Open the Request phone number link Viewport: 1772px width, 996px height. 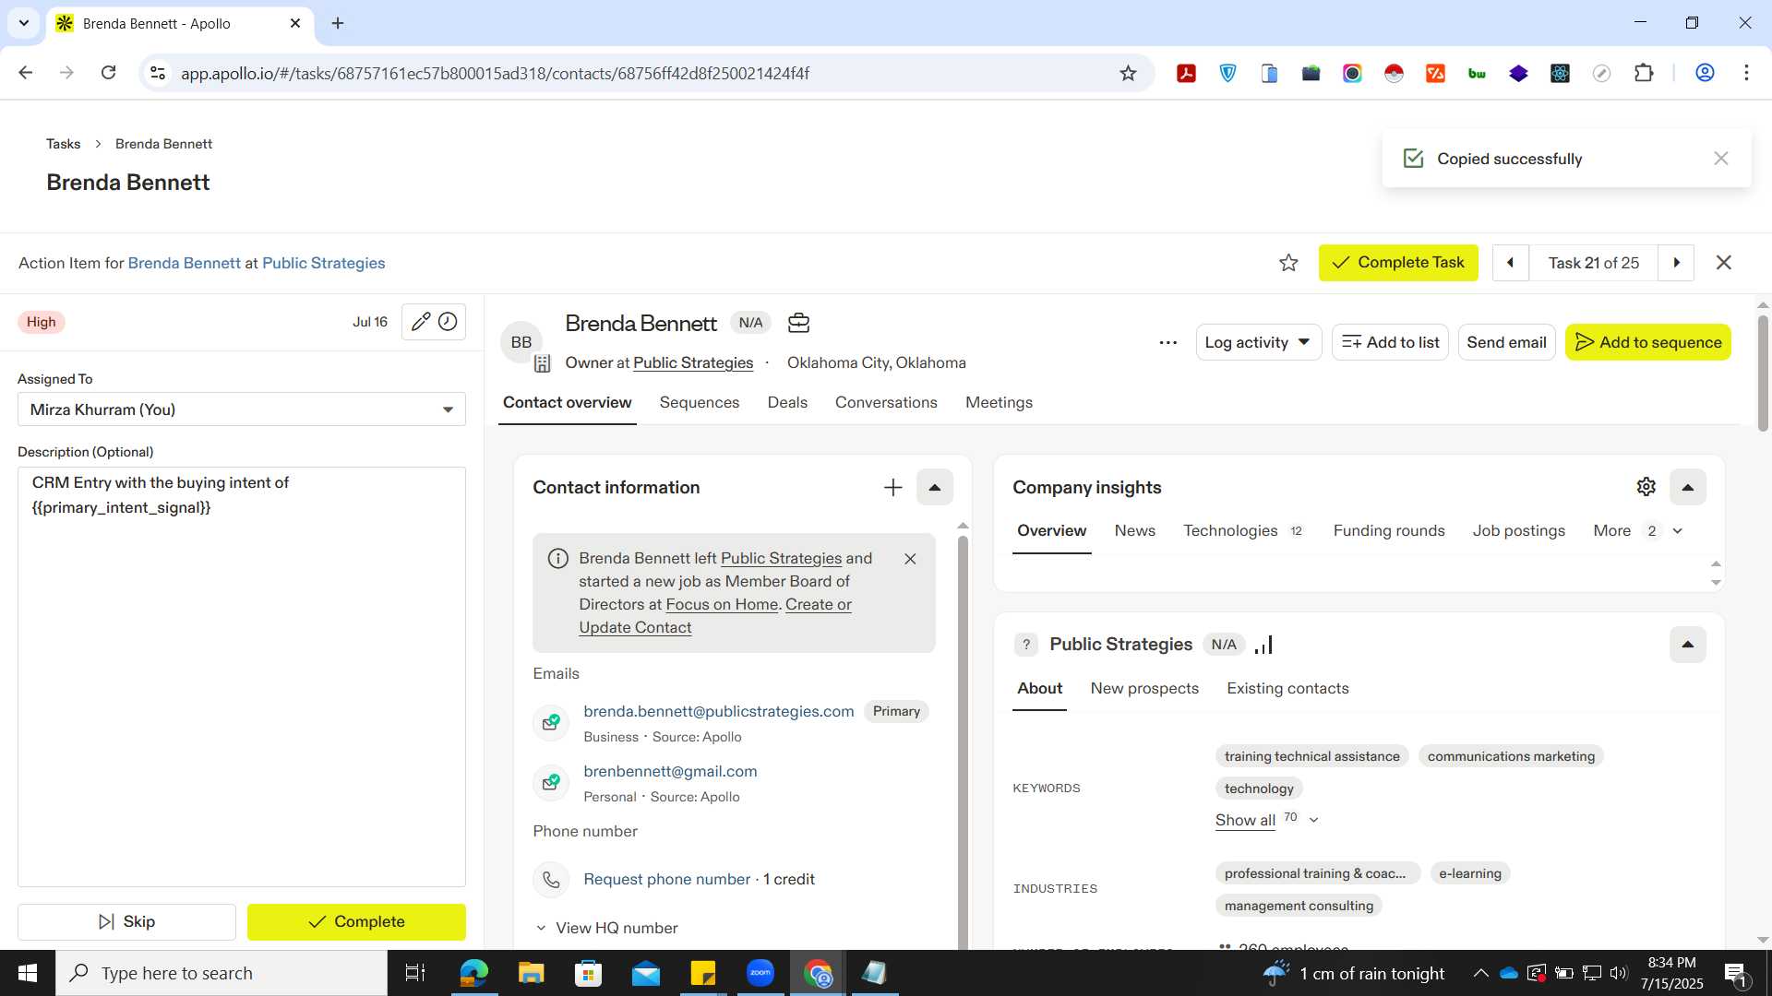click(x=666, y=880)
